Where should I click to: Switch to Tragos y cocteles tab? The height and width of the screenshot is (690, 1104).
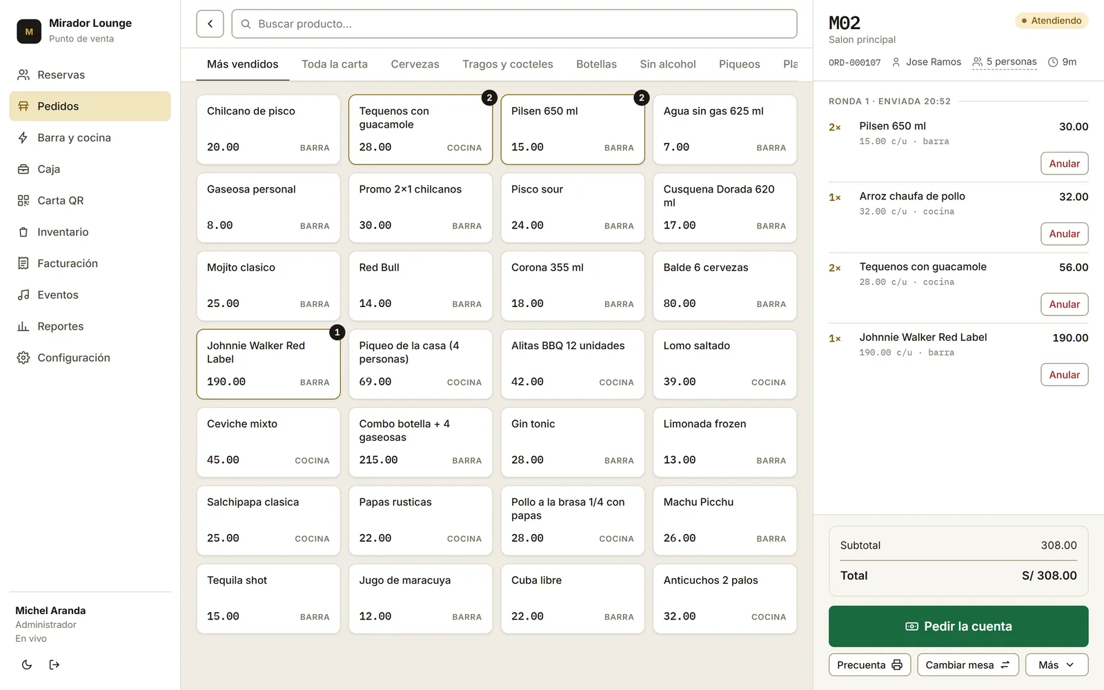point(508,64)
